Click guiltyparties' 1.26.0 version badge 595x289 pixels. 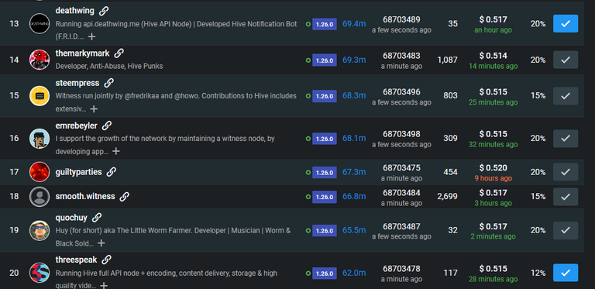(x=325, y=173)
